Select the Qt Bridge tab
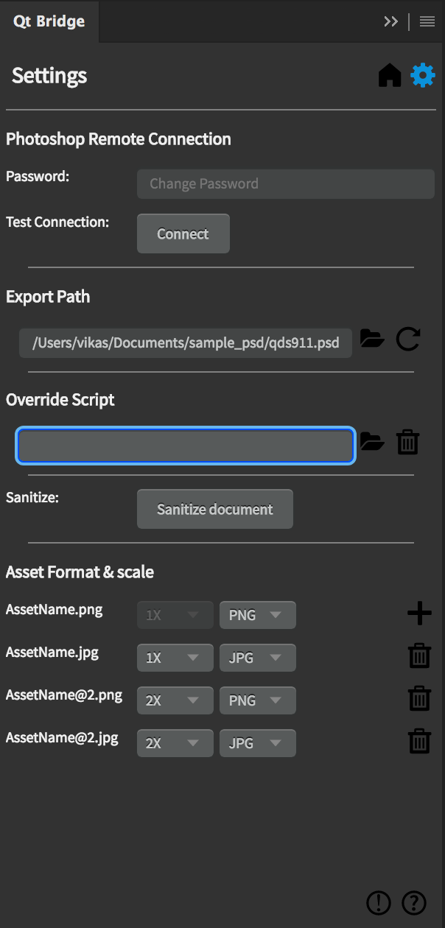 (49, 21)
